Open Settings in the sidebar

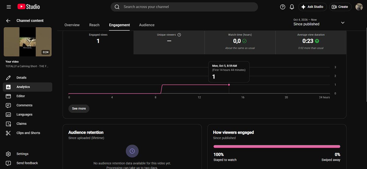(28, 154)
